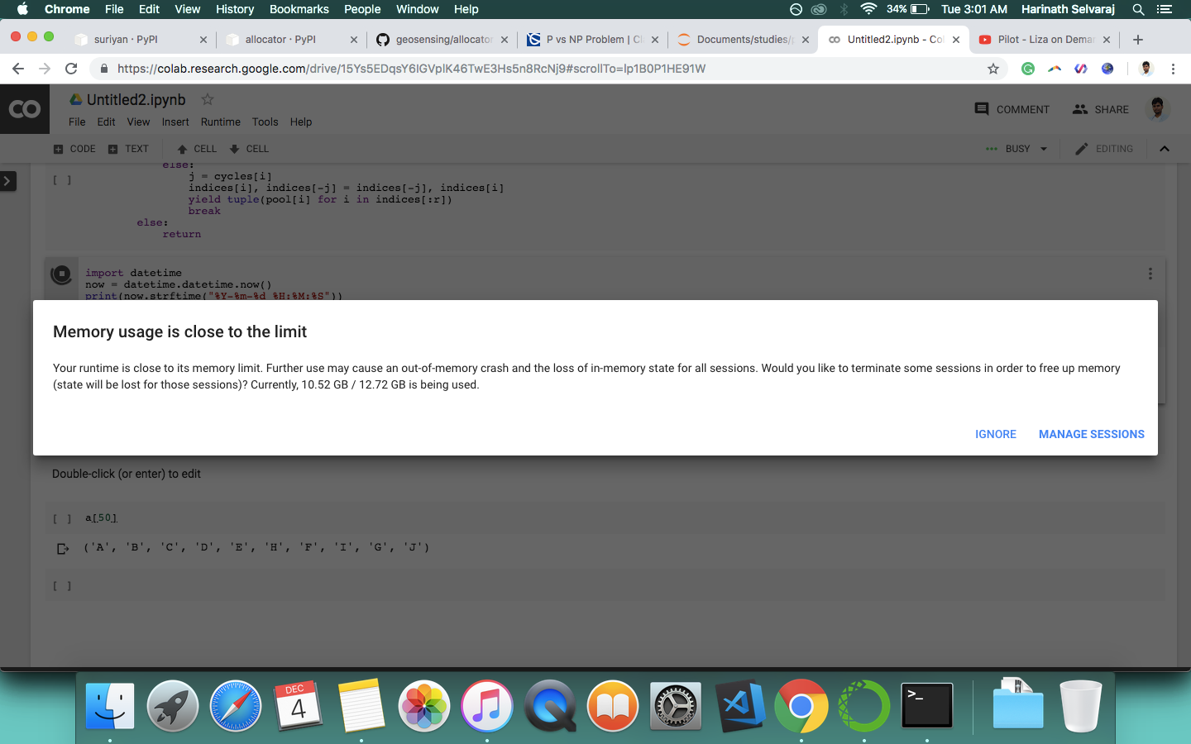Open the running cell's three-dot options menu
The height and width of the screenshot is (744, 1191).
tap(1150, 274)
